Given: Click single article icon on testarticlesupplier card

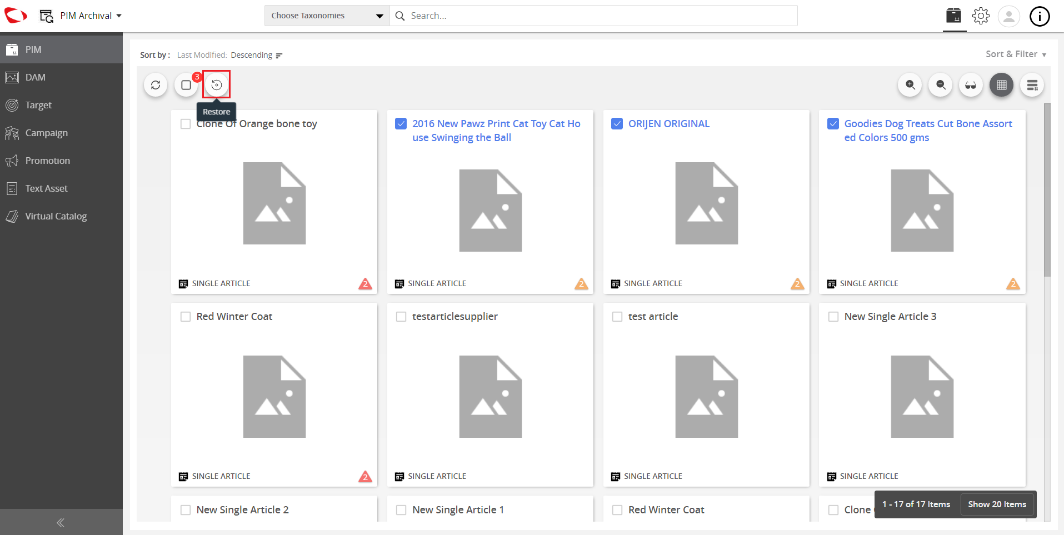Looking at the screenshot, I should (399, 477).
